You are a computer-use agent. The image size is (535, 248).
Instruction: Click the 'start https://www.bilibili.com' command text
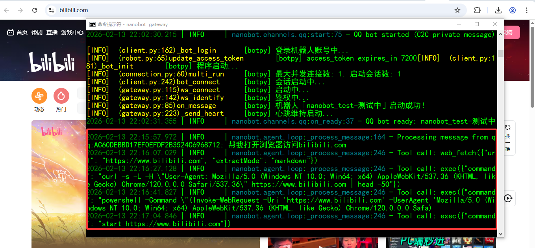(x=165, y=224)
